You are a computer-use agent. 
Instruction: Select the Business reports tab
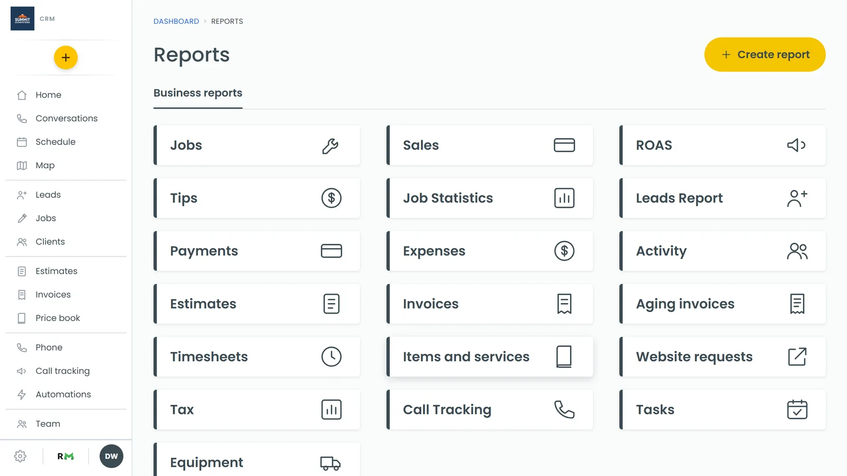click(x=198, y=93)
